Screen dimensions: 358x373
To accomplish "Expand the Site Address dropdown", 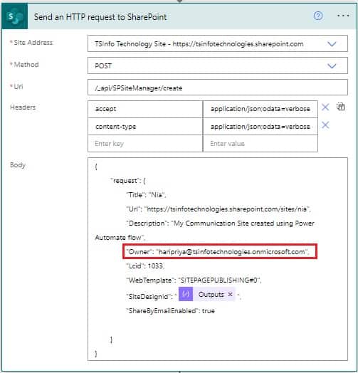I will (332, 44).
